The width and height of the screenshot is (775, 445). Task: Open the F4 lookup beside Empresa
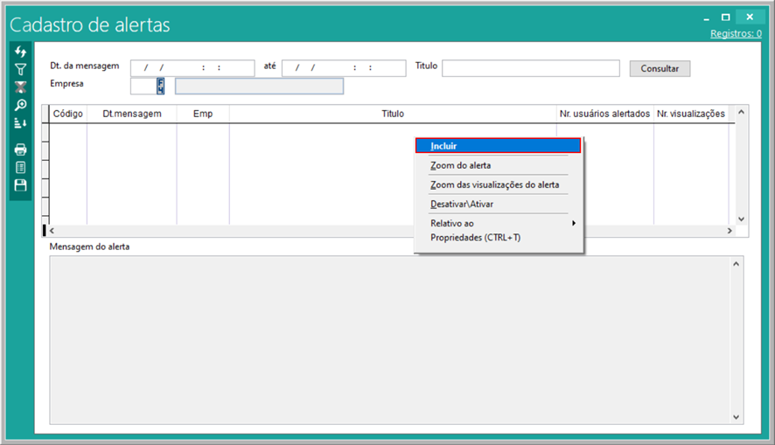coord(161,86)
